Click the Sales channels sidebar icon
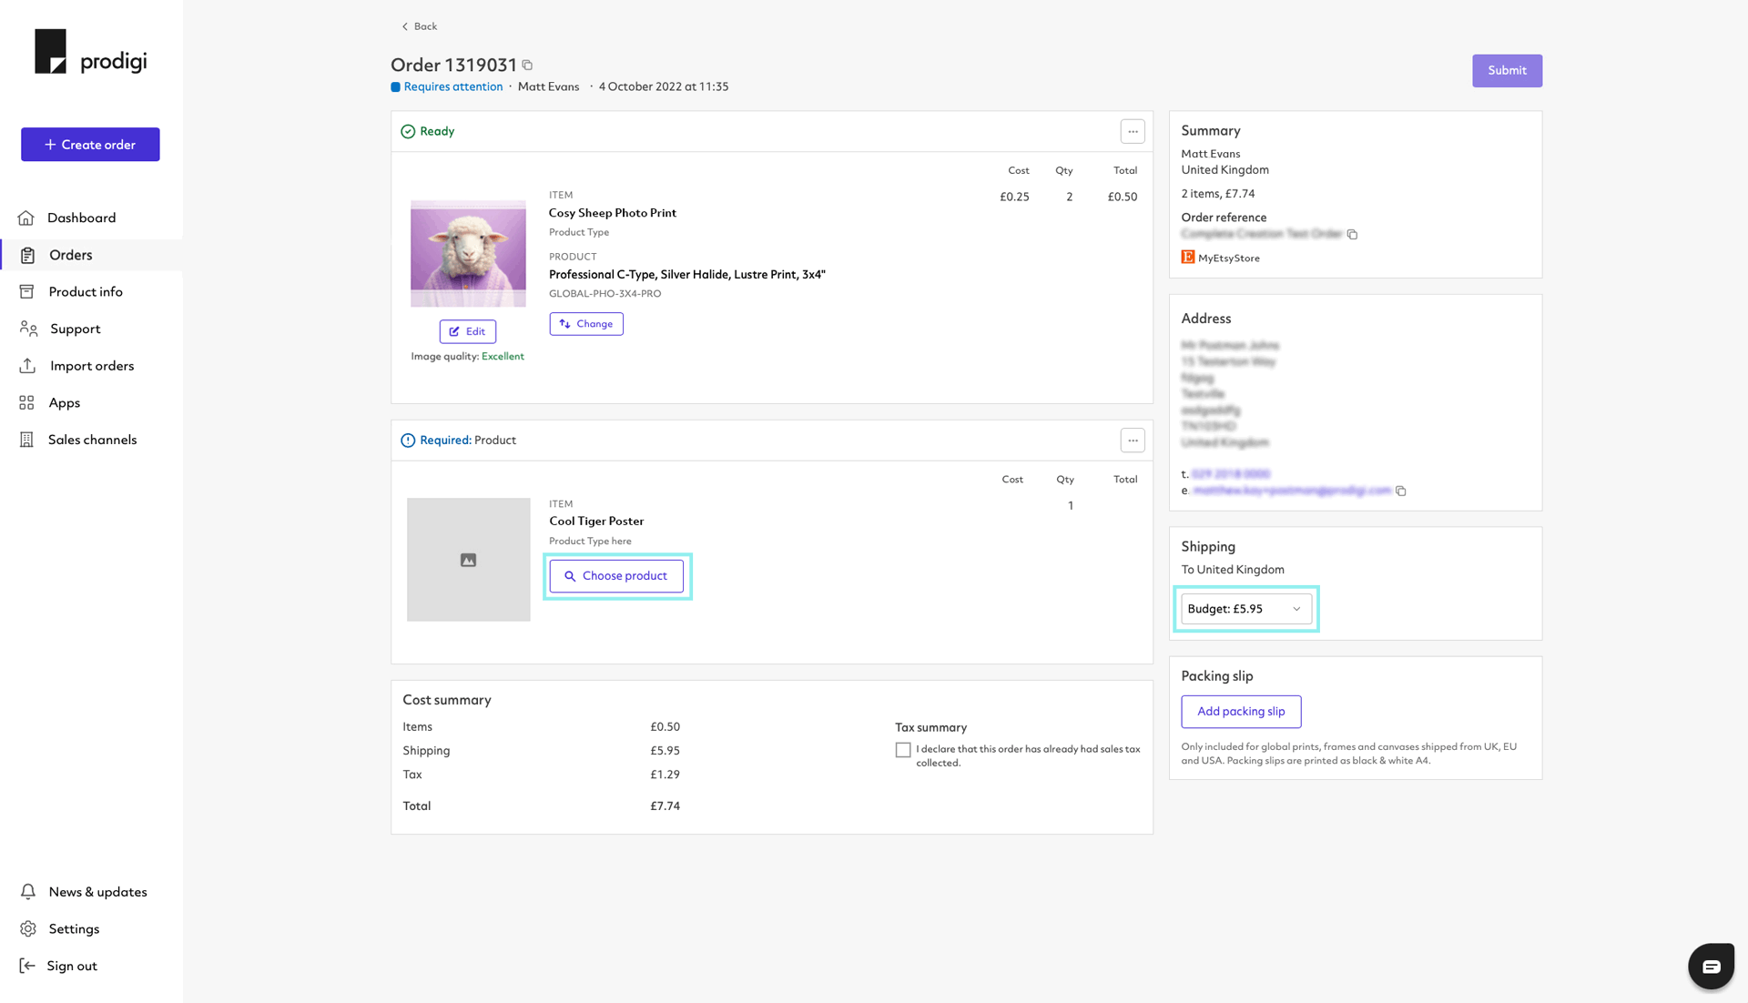The image size is (1748, 1003). click(26, 439)
